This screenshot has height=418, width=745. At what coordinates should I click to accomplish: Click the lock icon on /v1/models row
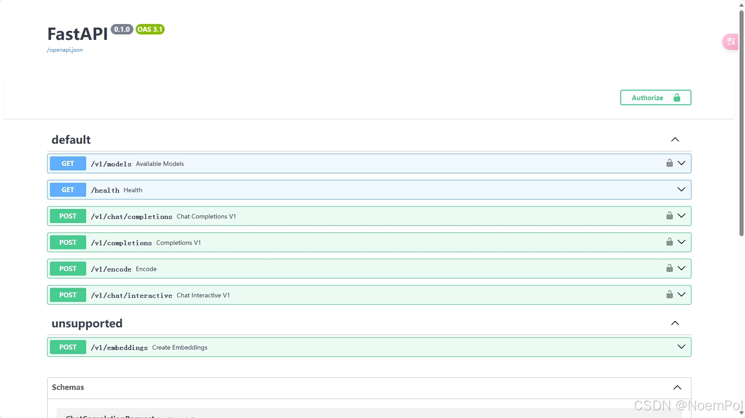click(x=669, y=163)
